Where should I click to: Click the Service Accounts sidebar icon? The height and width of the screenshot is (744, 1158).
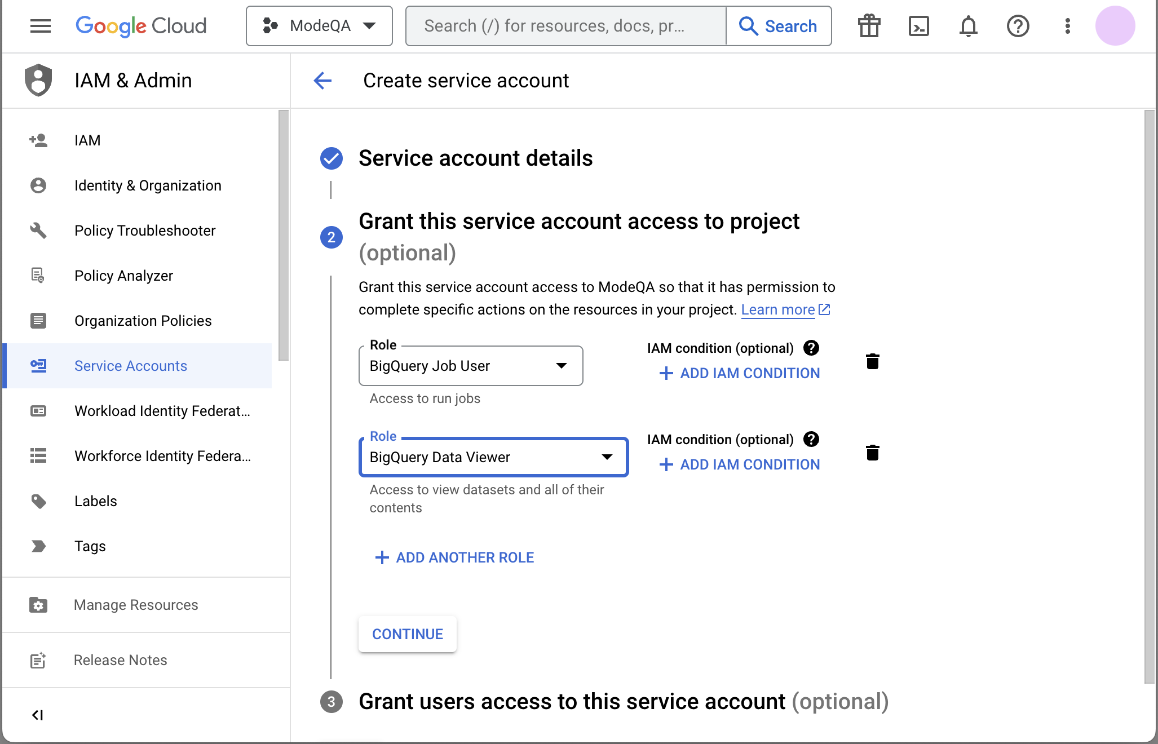click(38, 365)
